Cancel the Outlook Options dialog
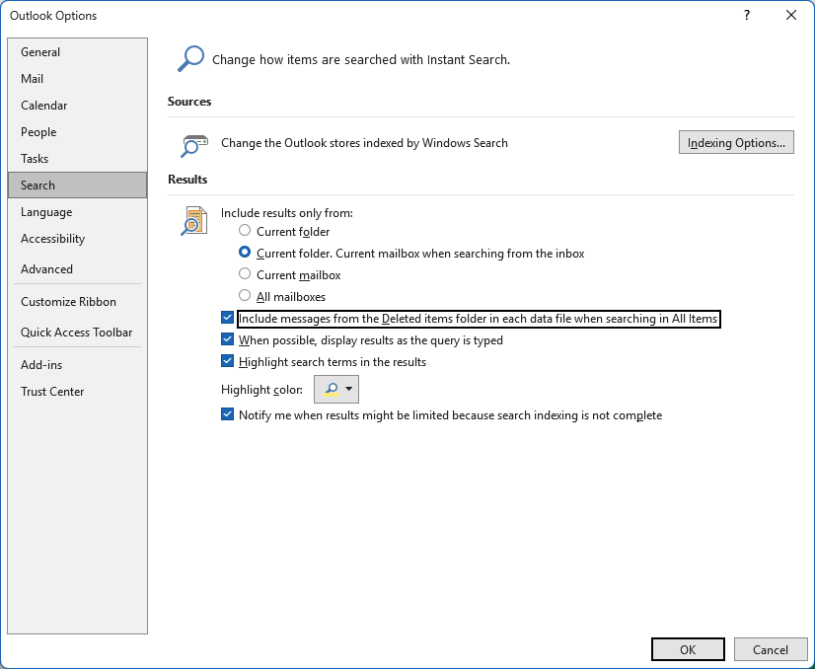The height and width of the screenshot is (669, 815). tap(770, 649)
